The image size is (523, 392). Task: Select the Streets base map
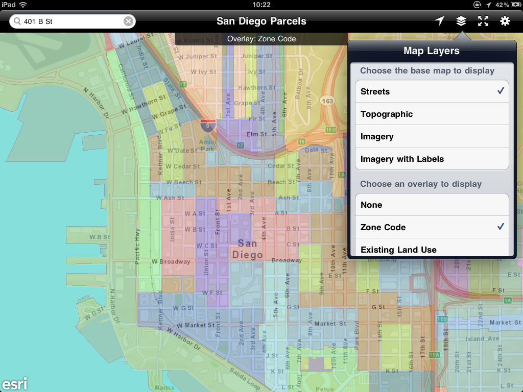(432, 91)
